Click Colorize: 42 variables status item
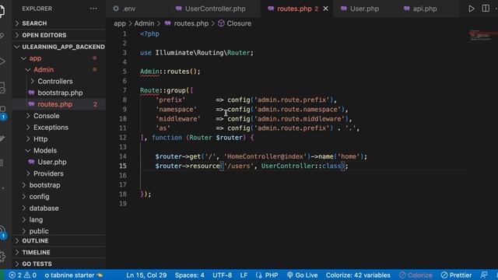This screenshot has height=280, width=498. click(358, 275)
